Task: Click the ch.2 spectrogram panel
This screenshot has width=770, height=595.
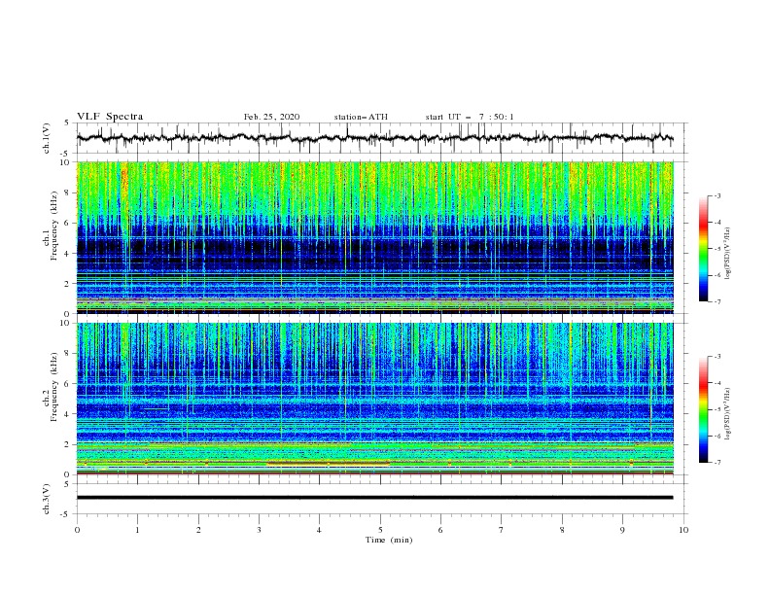Action: [374, 399]
